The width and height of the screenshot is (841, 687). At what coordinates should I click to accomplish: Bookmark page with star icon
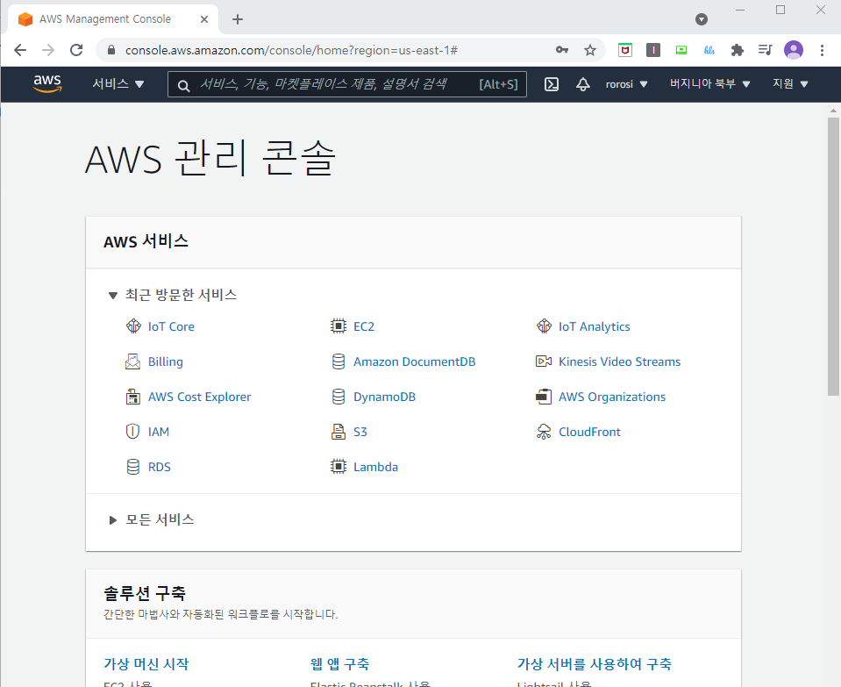[x=590, y=51]
